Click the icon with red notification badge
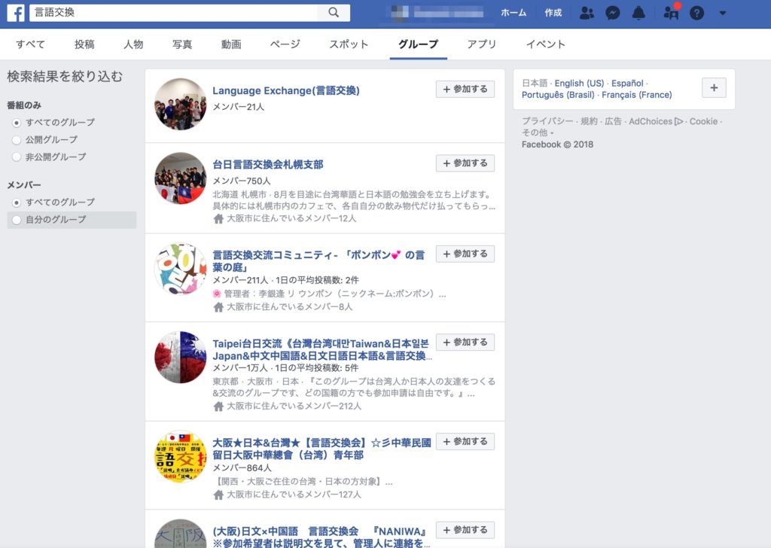 [671, 12]
